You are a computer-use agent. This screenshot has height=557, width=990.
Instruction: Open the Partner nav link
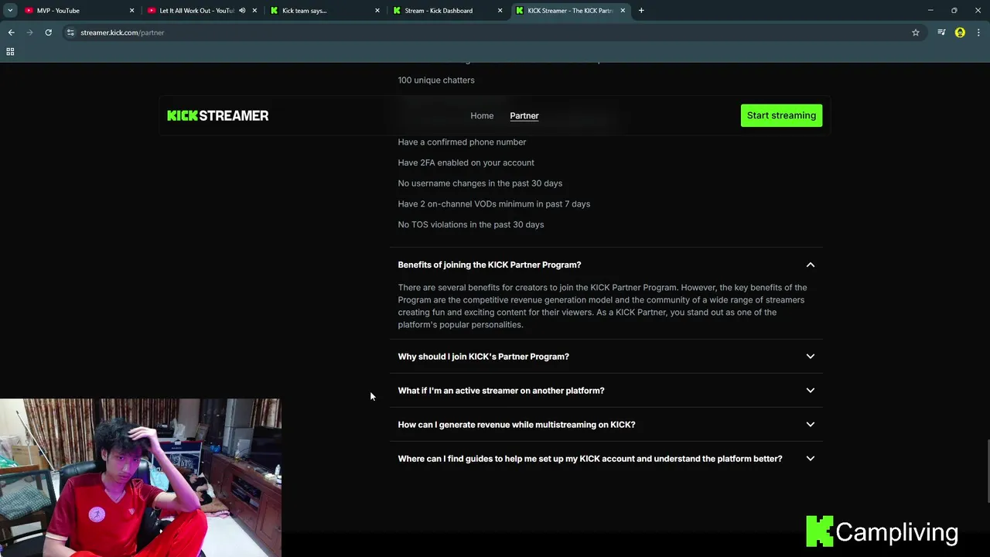click(x=524, y=115)
